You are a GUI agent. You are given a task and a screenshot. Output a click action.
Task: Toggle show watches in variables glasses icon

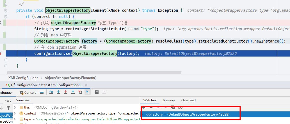coord(180,107)
